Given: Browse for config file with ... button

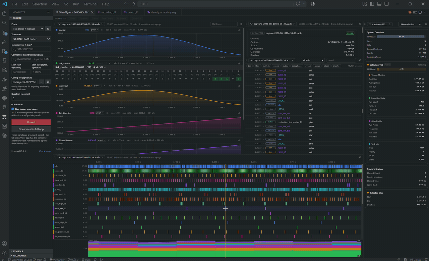Looking at the screenshot, I should [x=41, y=82].
